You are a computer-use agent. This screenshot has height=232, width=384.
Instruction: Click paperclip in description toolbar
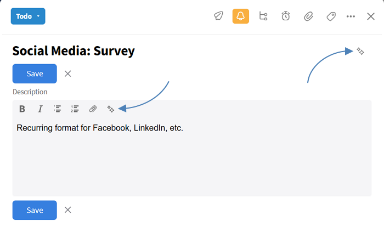tap(93, 109)
